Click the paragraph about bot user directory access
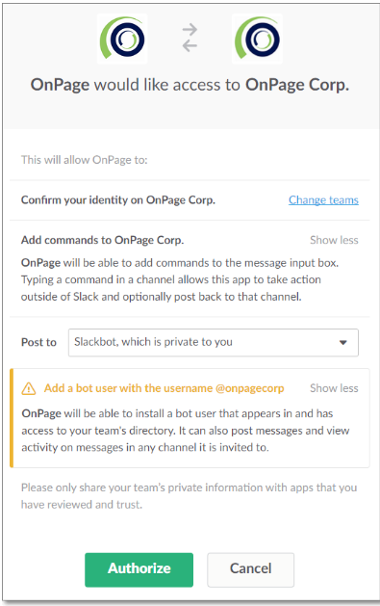This screenshot has width=380, height=606. (x=186, y=430)
